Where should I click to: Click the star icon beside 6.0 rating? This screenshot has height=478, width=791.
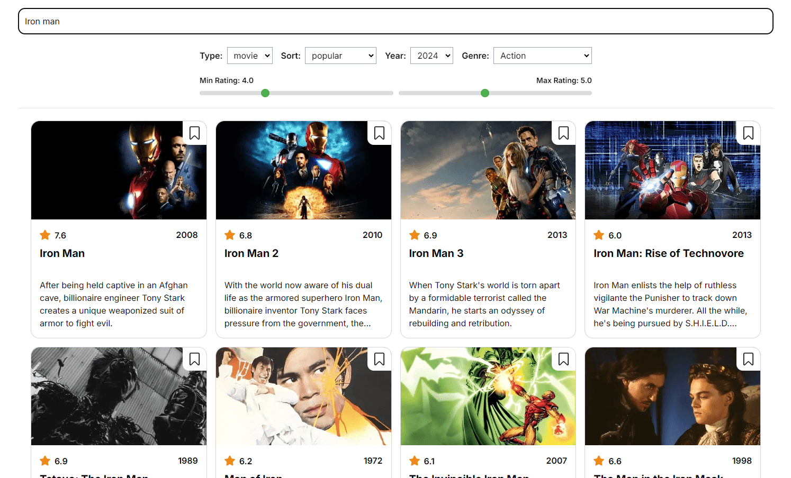[x=599, y=235]
